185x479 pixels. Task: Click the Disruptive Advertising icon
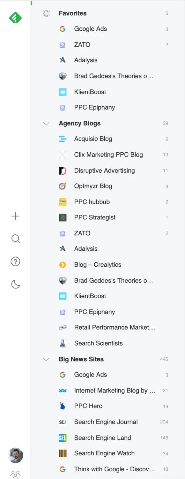click(x=63, y=171)
